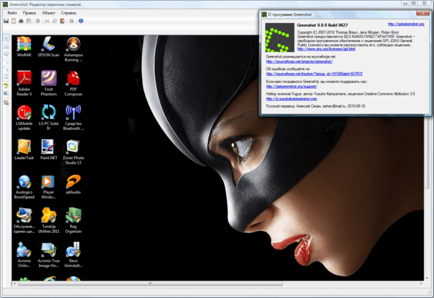Click Greenshot 0.8.0 Build 0627 version text
Screen dimensions: 434x298
click(x=322, y=25)
